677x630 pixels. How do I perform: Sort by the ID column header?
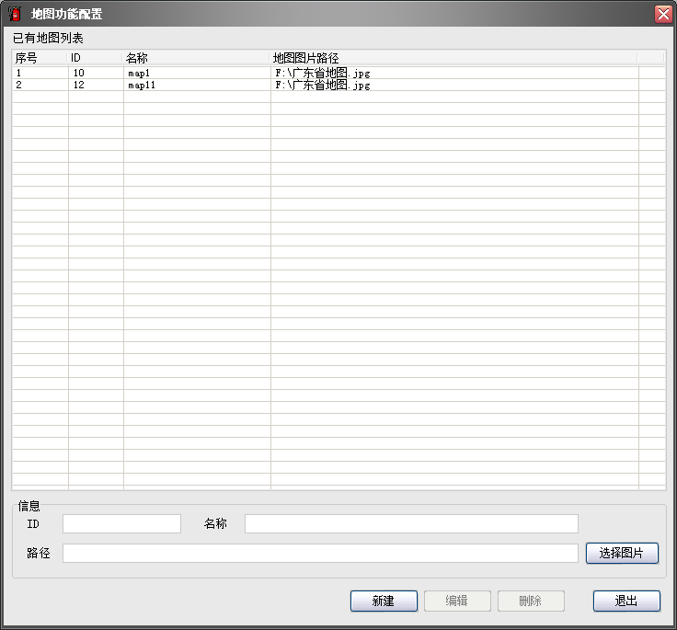[95, 58]
